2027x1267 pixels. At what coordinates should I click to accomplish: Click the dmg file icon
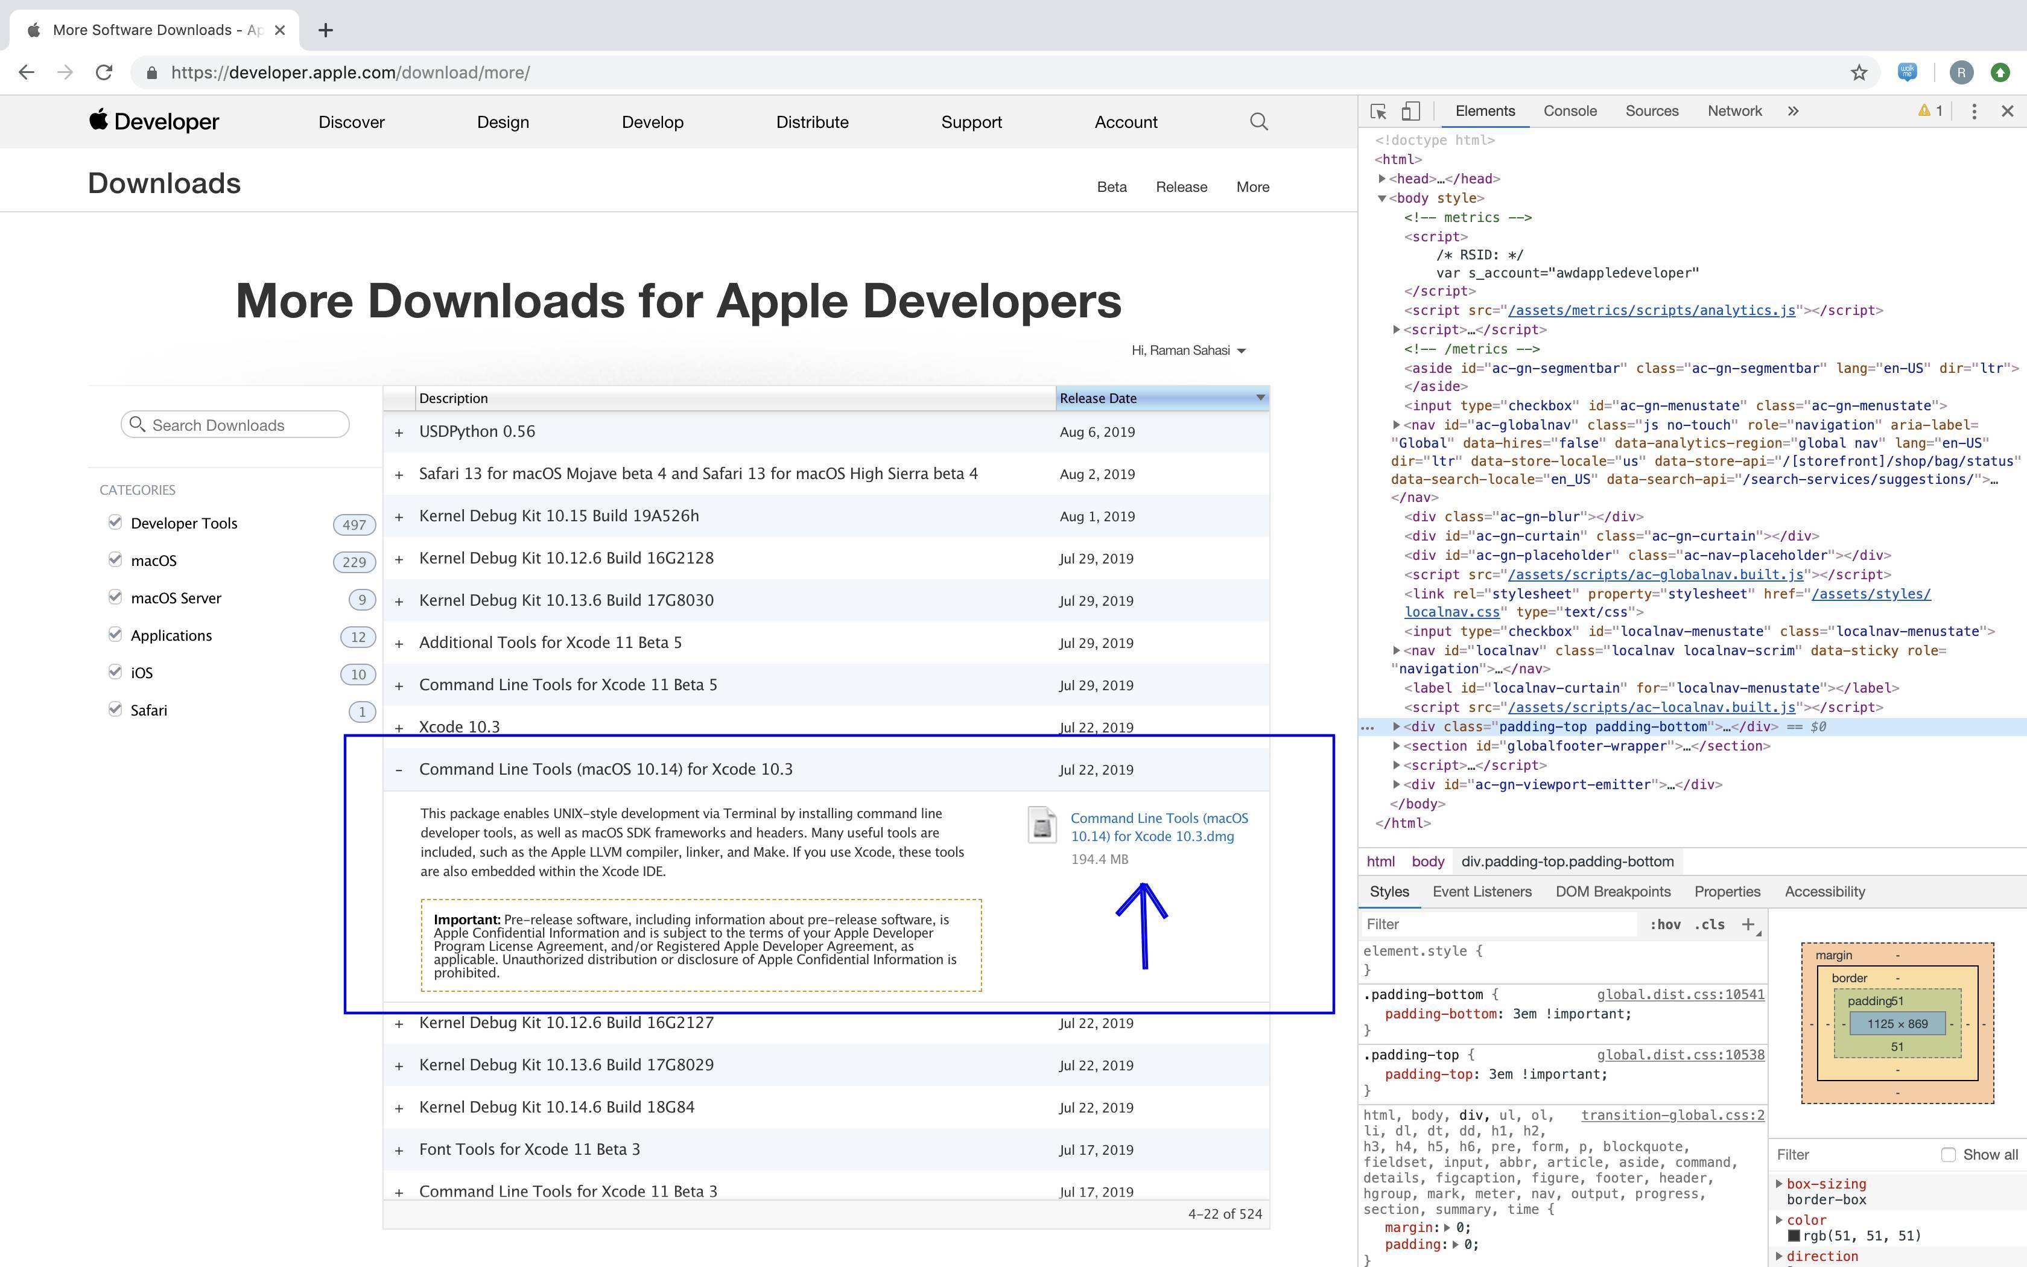1042,825
